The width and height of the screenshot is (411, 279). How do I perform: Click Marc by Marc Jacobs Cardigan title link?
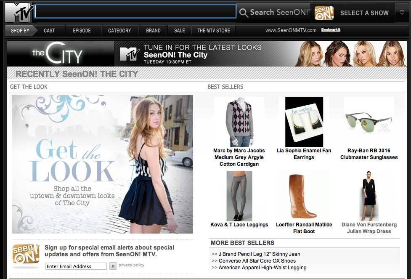click(x=239, y=157)
